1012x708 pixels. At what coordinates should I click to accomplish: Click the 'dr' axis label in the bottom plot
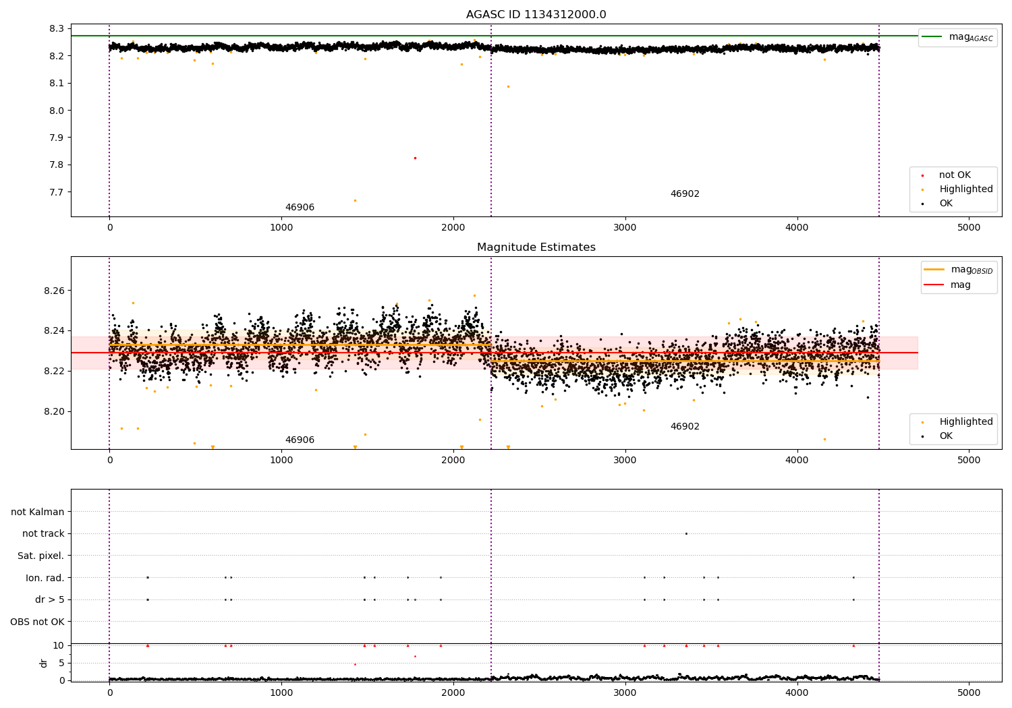(x=44, y=663)
